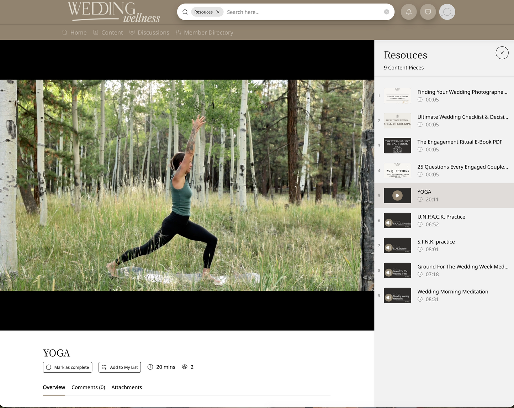Click the 06:52 duration text
The width and height of the screenshot is (514, 408).
[432, 224]
